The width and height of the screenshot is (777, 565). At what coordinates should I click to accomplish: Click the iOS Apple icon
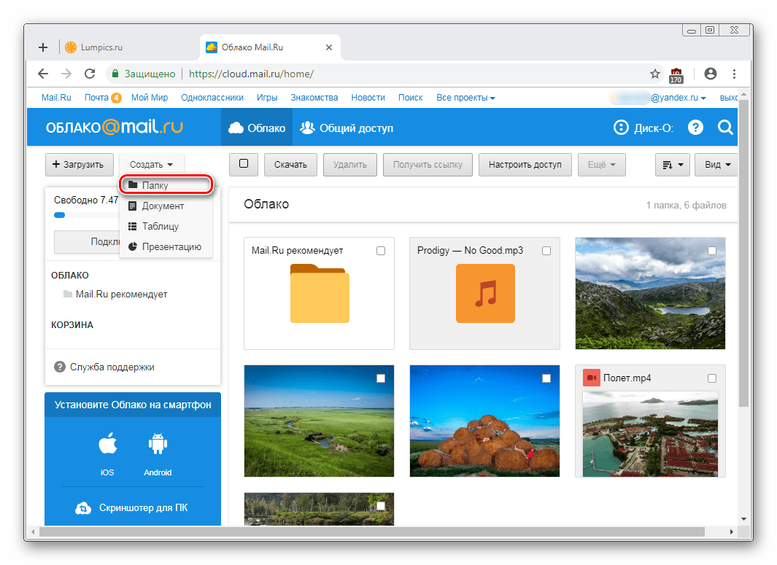coord(107,445)
